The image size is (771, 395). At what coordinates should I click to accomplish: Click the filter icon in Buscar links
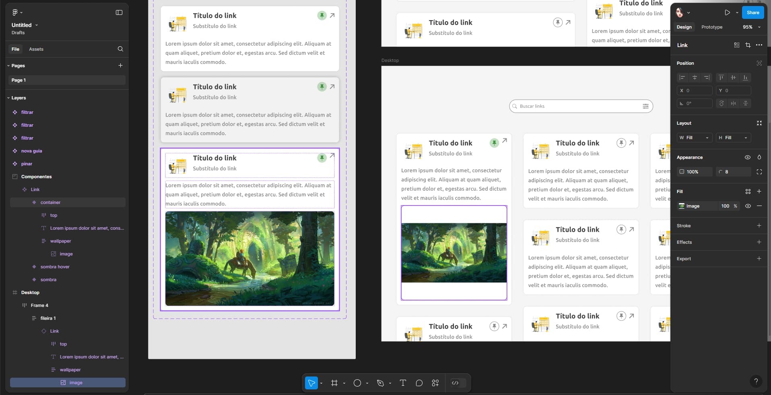(x=645, y=106)
